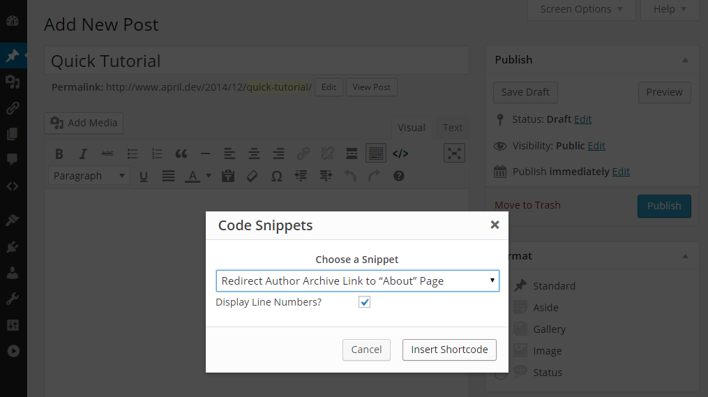
Task: Apply blockquote formatting
Action: click(181, 153)
